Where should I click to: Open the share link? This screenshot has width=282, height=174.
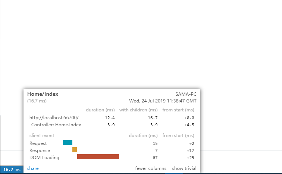[33, 168]
